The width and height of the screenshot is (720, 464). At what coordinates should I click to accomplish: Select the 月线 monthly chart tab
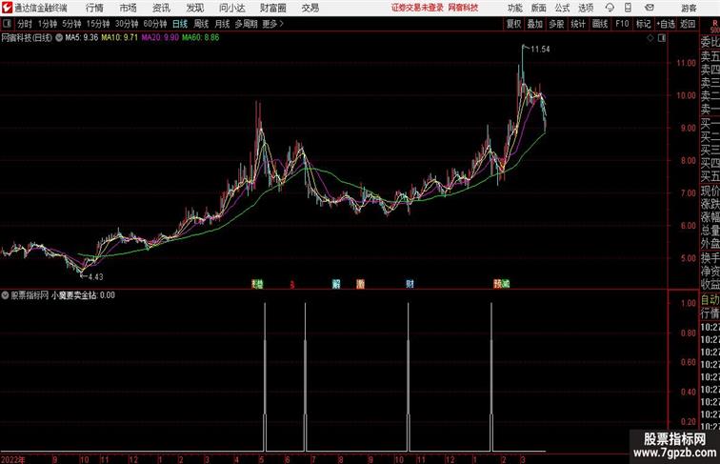222,24
